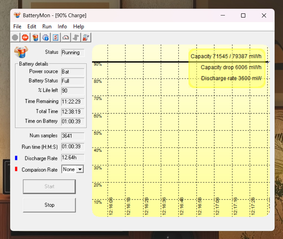Image resolution: width=283 pixels, height=239 pixels.
Task: Maximize the BatteryMon window
Action: (x=243, y=15)
